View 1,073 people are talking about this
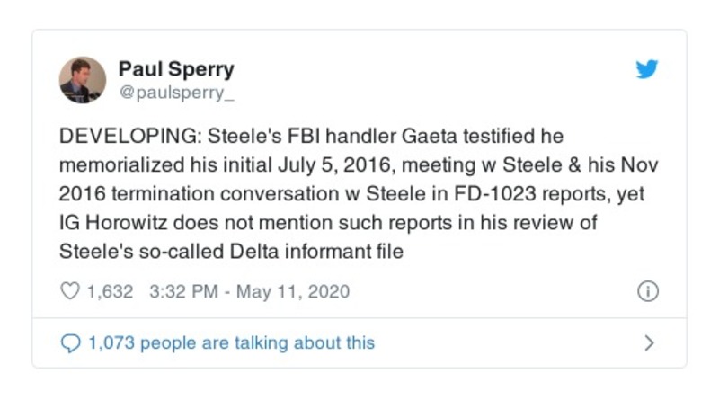The width and height of the screenshot is (719, 400). pyautogui.click(x=230, y=342)
